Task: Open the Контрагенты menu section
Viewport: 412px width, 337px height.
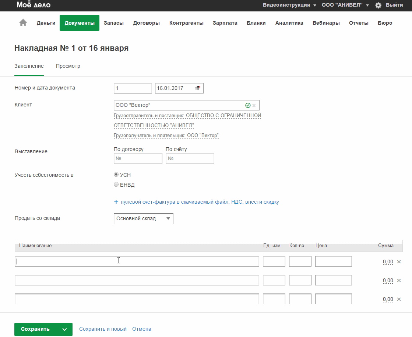Action: (x=186, y=23)
